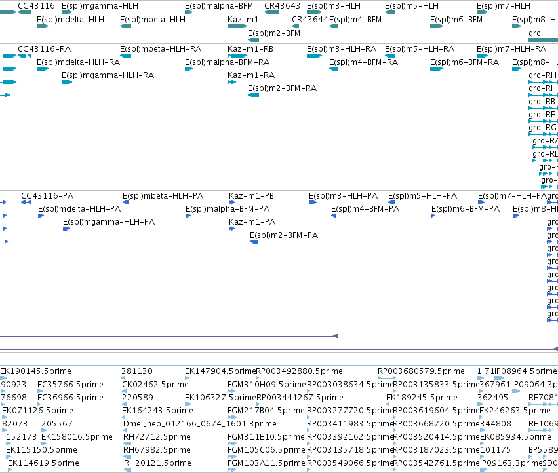This screenshot has height=473, width=558.
Task: Click the E(spl)m4-BFM-PA protein label
Action: [365, 209]
